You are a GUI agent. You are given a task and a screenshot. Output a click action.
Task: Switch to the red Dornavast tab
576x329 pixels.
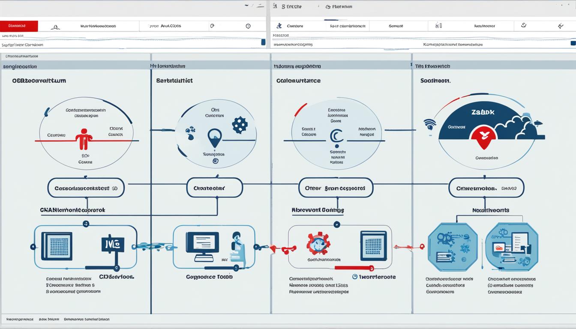[x=19, y=25]
